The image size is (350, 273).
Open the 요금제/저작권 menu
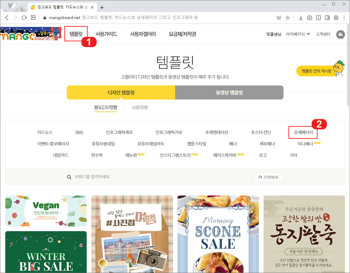[x=182, y=34]
